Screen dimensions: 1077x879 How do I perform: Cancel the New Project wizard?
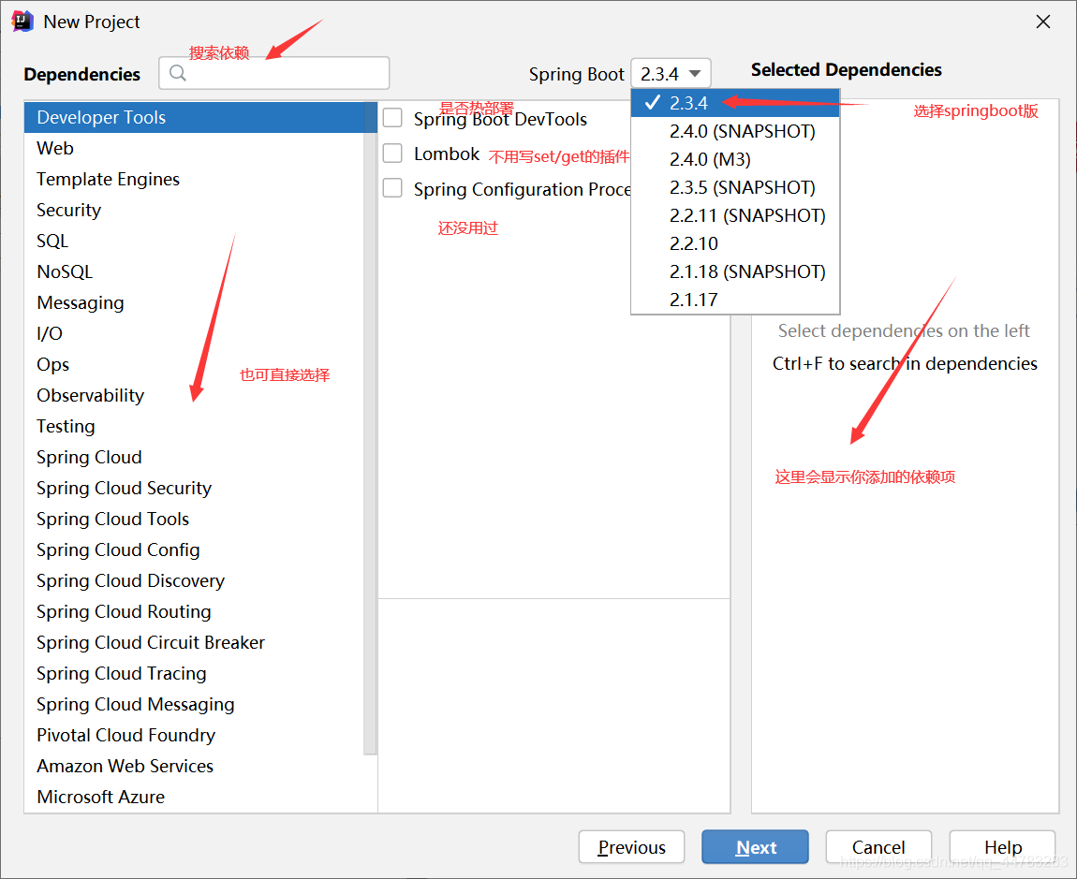[x=878, y=847]
